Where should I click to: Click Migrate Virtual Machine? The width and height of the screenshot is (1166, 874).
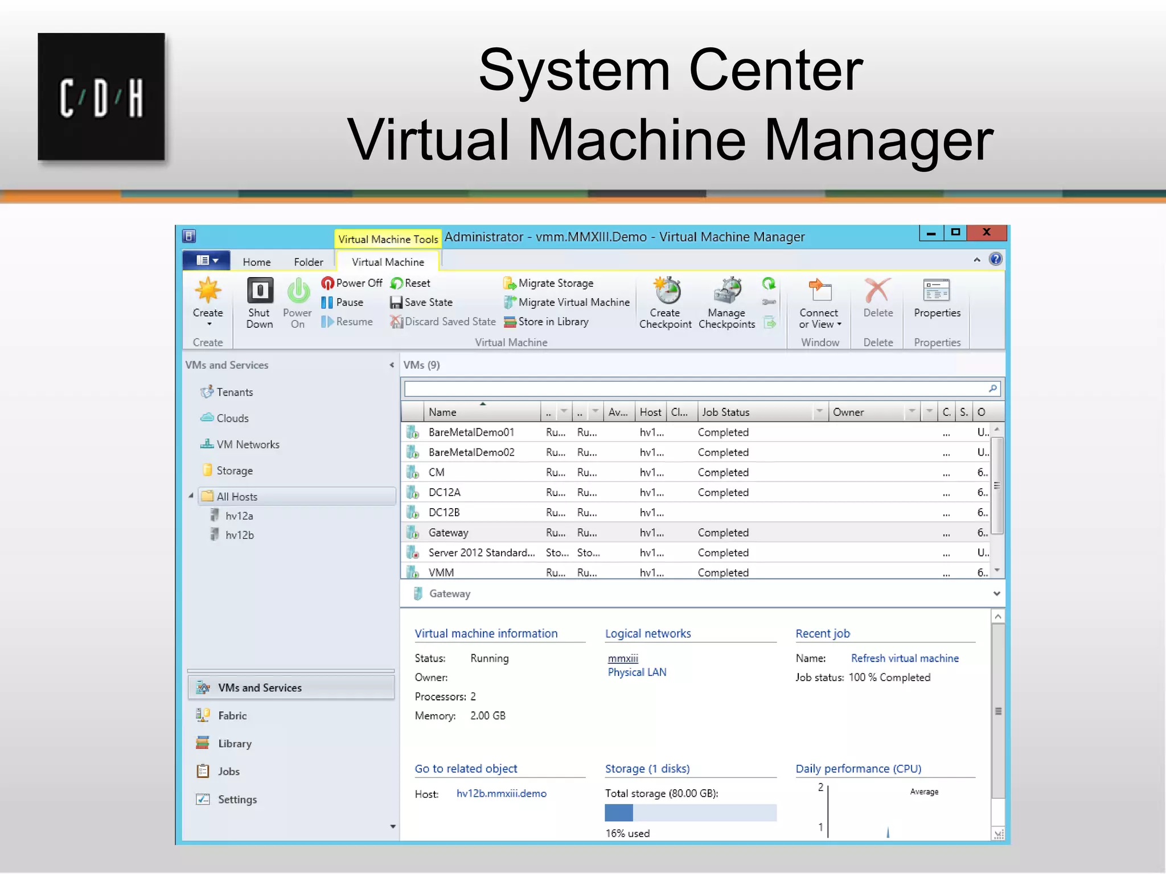pyautogui.click(x=567, y=302)
